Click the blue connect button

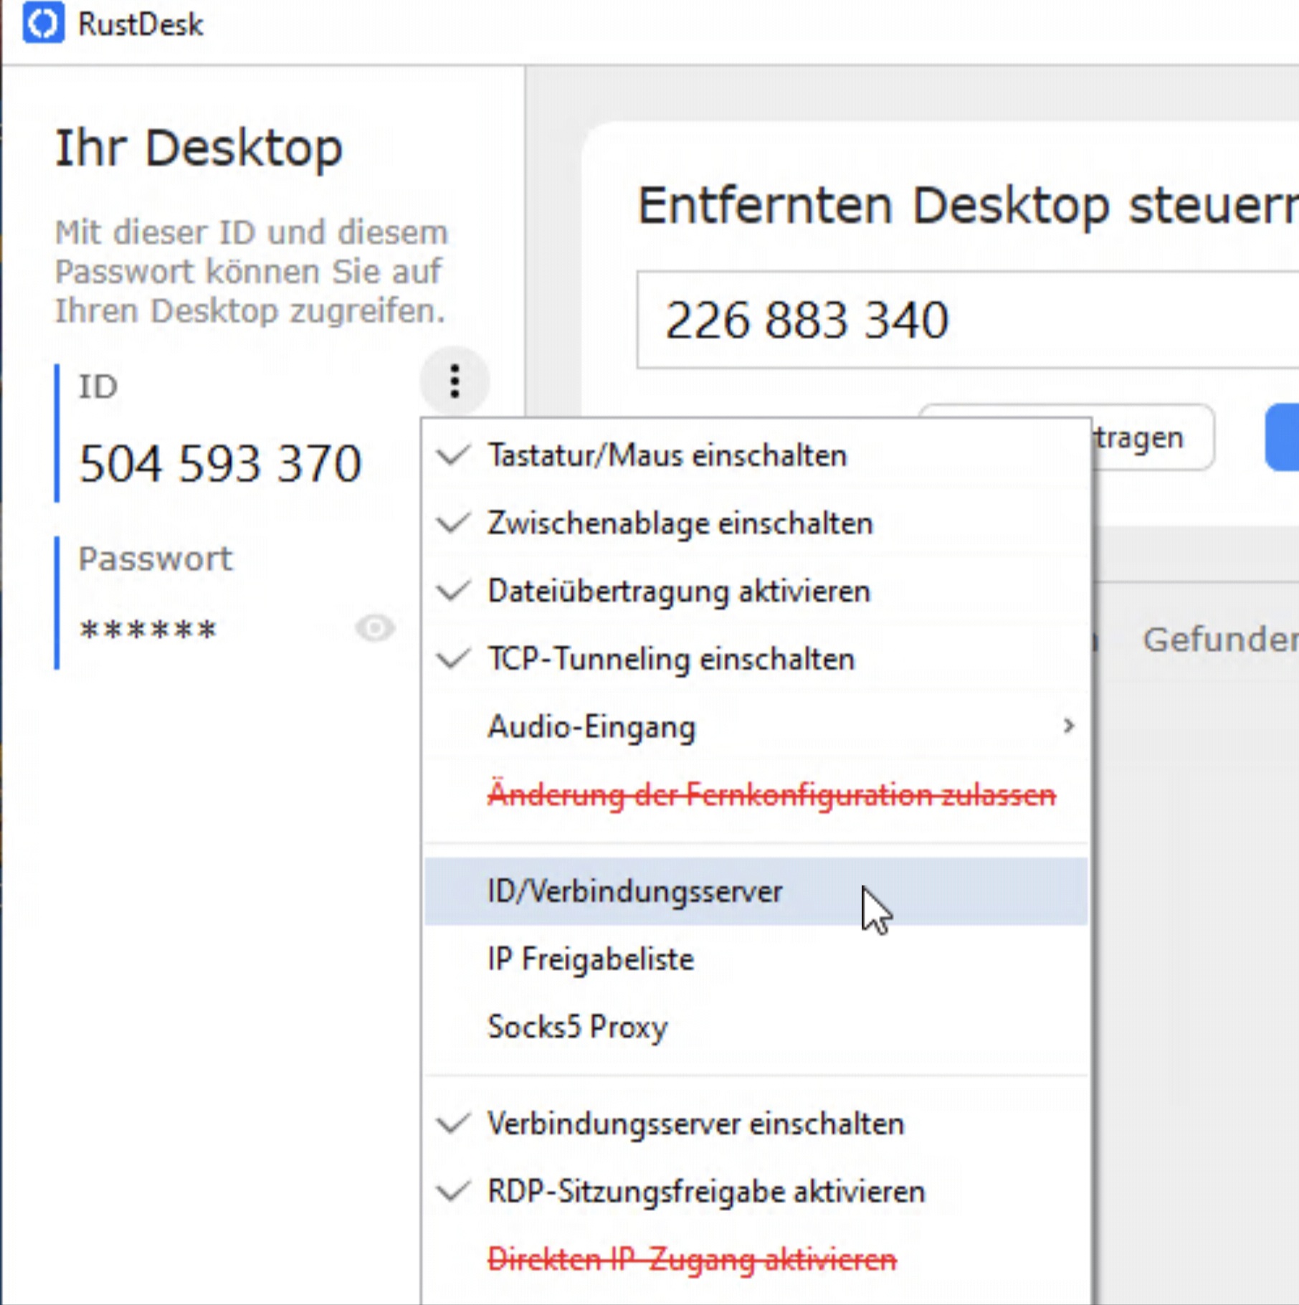(1283, 437)
